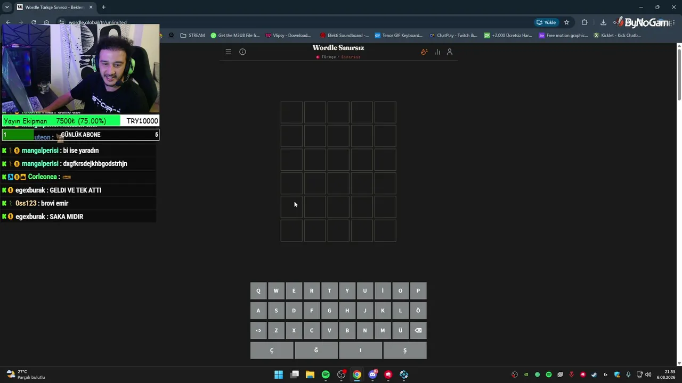Viewport: 682px width, 383px height.
Task: Click the W key on the keyboard
Action: 276,291
